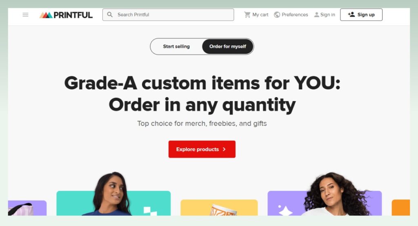Select Order for myself toggle option

(x=228, y=47)
